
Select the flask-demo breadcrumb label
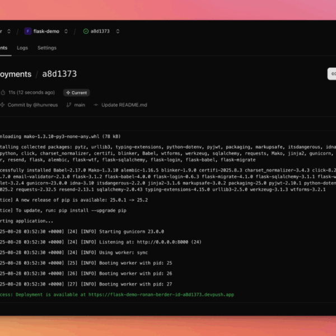[x=46, y=31]
